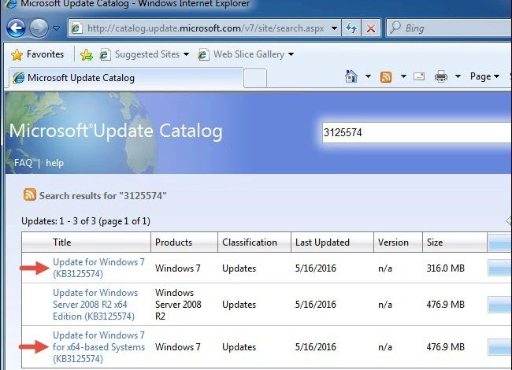This screenshot has width=512, height=370.
Task: Click the RSS icon beside Search results
Action: coord(30,194)
